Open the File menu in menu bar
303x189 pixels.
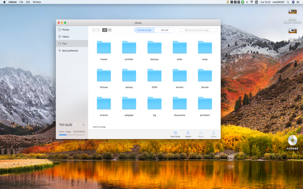(x=21, y=2)
